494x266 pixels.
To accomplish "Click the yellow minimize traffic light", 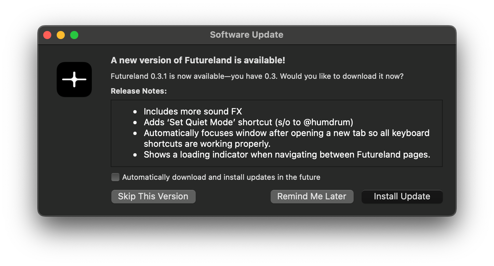I will coord(61,35).
